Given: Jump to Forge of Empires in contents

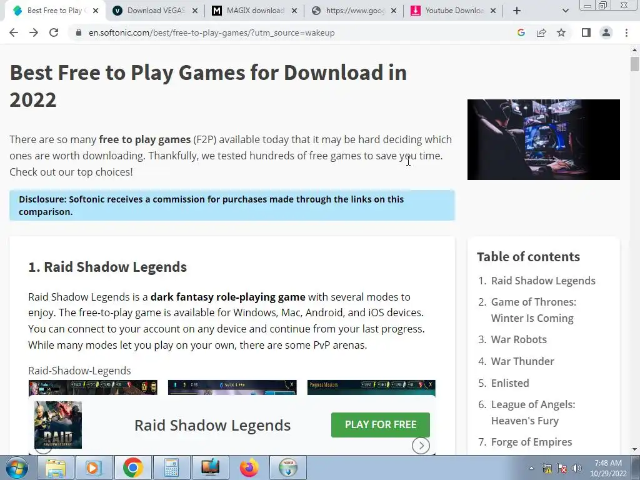Looking at the screenshot, I should (531, 442).
